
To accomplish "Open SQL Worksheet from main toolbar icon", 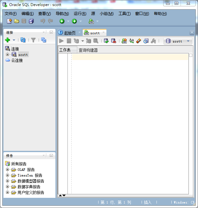I will pyautogui.click(x=91, y=21).
